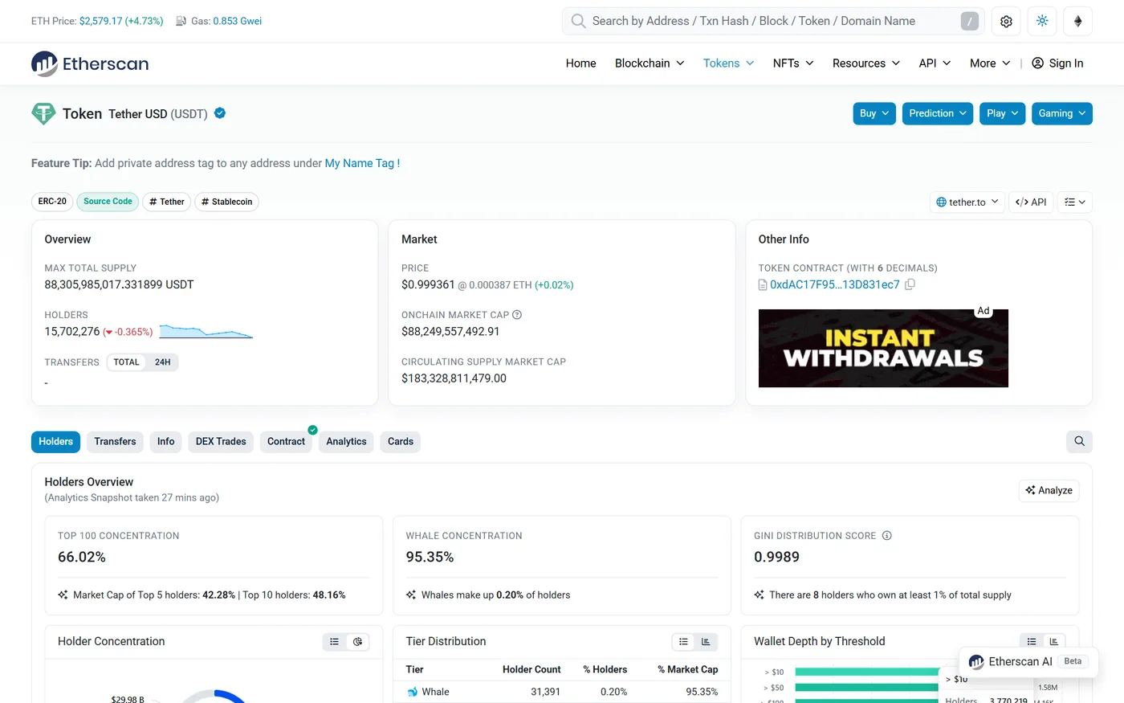Click the sparkle icon beside 8 holders note
Screen dimensions: 1124x703
tap(759, 595)
